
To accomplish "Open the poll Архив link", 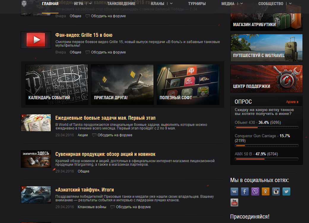I will click(292, 102).
